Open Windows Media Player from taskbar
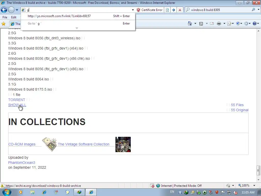The image size is (261, 196). pyautogui.click(x=21, y=192)
